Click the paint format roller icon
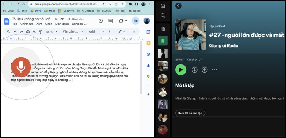Screen dimensions: 286x138 (40, 32)
